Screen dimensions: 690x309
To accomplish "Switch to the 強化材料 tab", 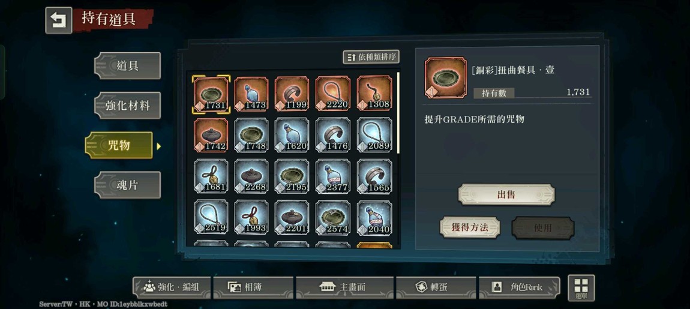I will click(x=128, y=106).
